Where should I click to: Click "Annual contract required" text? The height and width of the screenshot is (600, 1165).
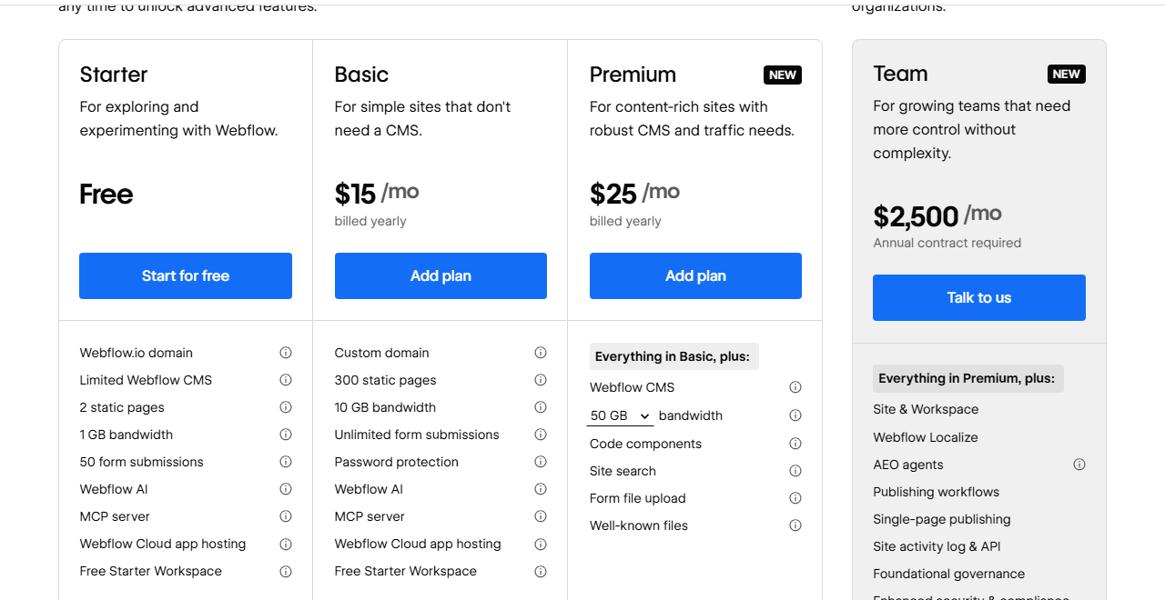pyautogui.click(x=947, y=243)
